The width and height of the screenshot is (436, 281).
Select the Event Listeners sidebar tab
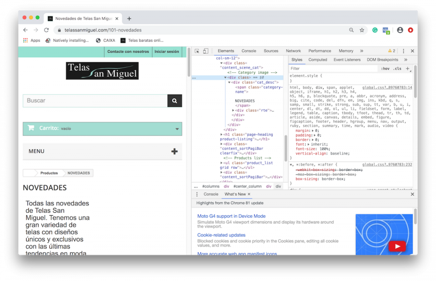(x=347, y=60)
